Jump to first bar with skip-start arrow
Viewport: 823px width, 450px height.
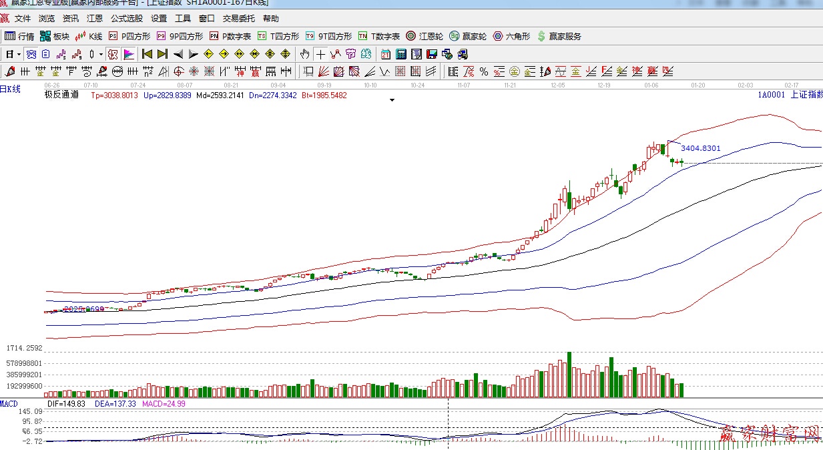147,54
